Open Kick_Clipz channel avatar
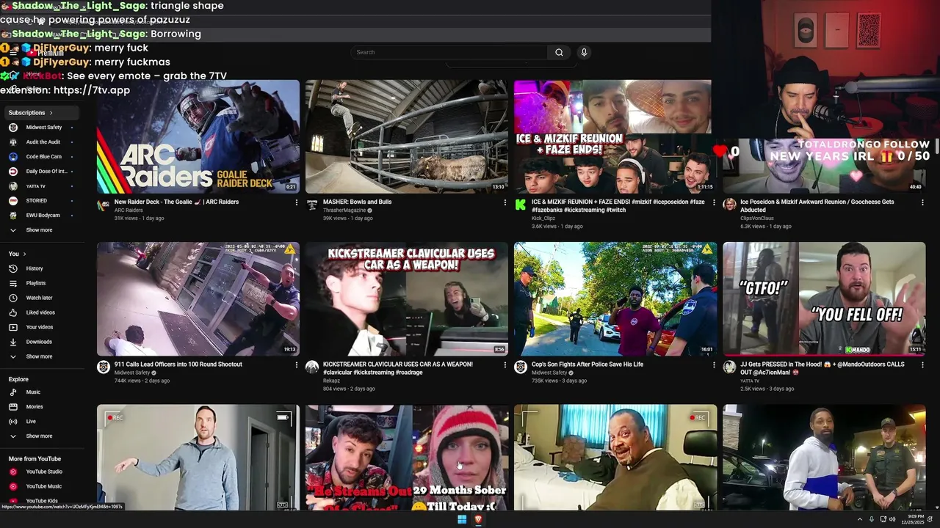 [x=521, y=205]
